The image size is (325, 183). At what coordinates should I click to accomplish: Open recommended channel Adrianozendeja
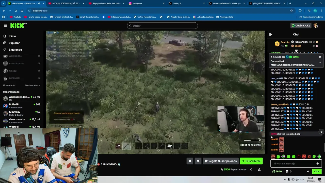coord(22,98)
